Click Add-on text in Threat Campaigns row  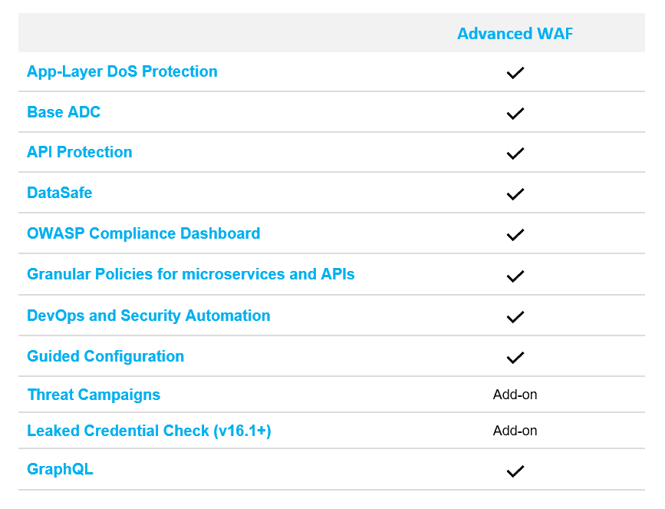tap(515, 395)
